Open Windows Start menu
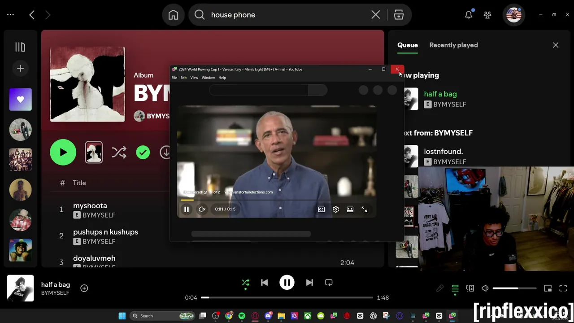The width and height of the screenshot is (574, 323). (122, 316)
